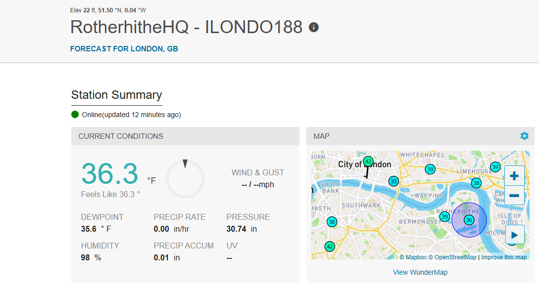Start the map animation play button
The height and width of the screenshot is (289, 539).
pyautogui.click(x=515, y=235)
